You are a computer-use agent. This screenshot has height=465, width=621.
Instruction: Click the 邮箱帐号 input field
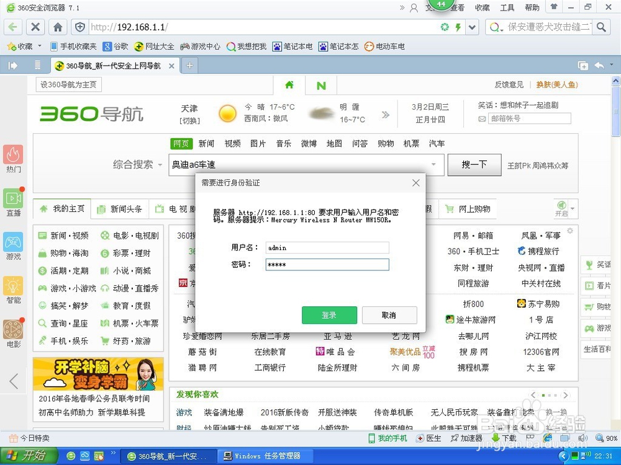(530, 118)
